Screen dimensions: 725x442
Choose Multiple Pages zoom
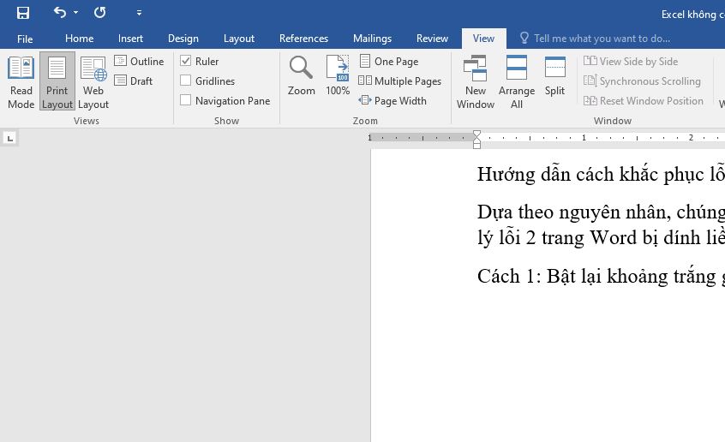pyautogui.click(x=400, y=81)
